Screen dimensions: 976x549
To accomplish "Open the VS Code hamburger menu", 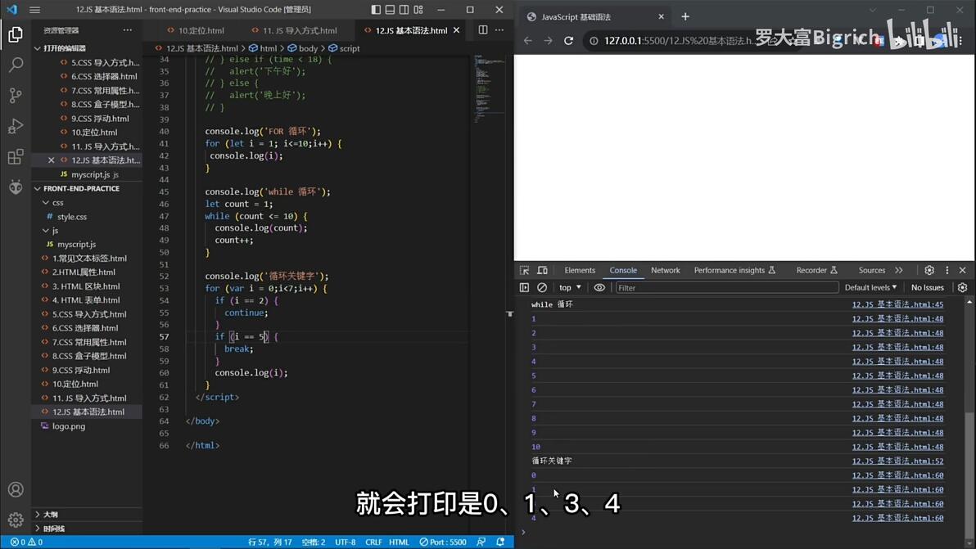I will pyautogui.click(x=35, y=9).
